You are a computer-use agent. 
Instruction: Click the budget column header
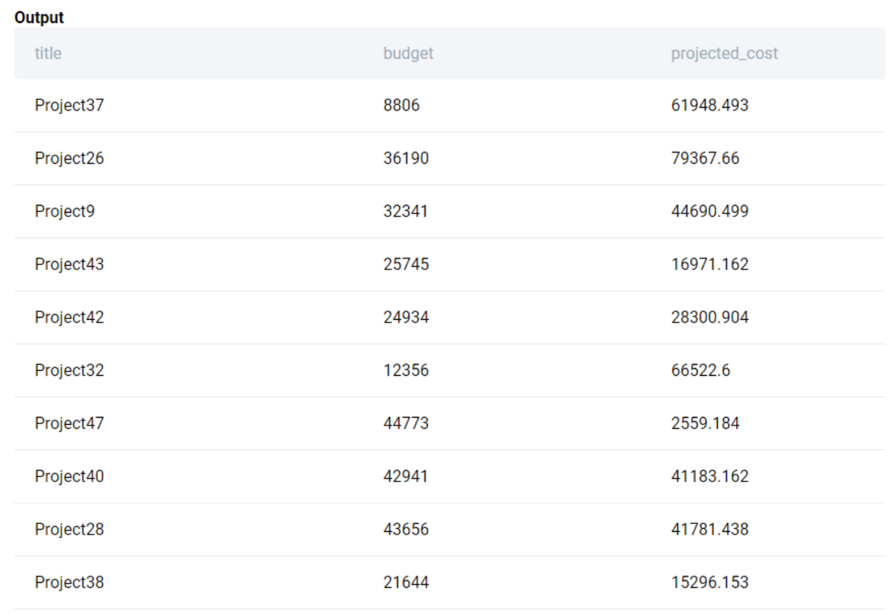(x=408, y=53)
